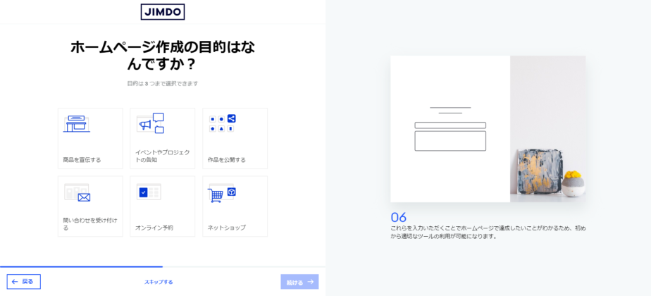
Task: Click the shopping cart icon for ネットショップ
Action: [x=222, y=193]
